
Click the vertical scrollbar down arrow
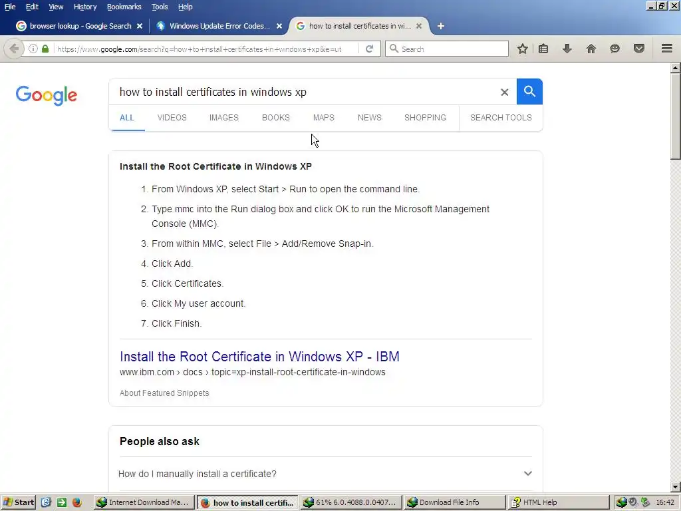coord(676,486)
